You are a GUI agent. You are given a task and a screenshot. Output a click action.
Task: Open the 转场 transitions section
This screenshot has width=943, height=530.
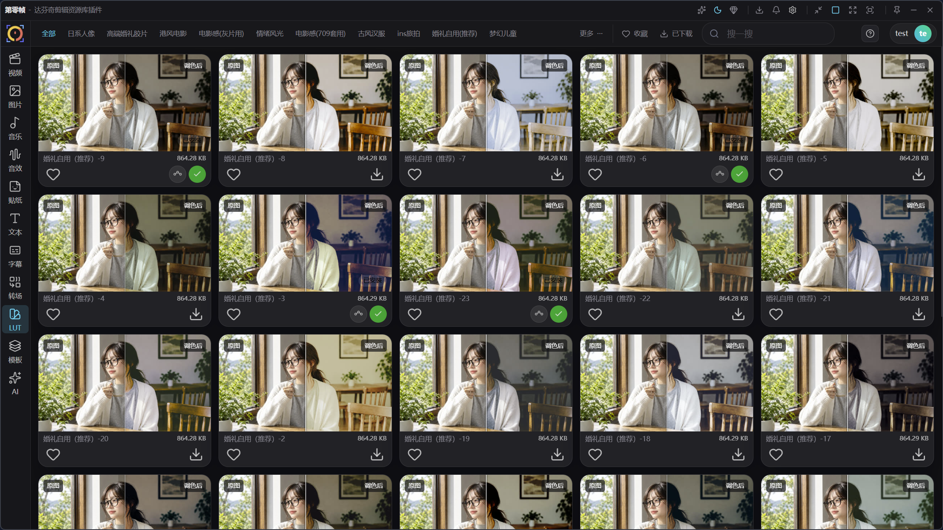click(15, 288)
